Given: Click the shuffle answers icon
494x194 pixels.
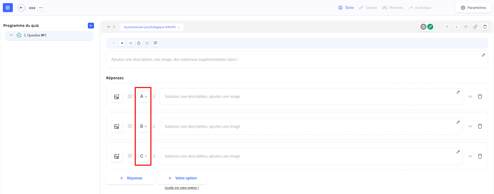Looking at the screenshot, I should pyautogui.click(x=131, y=43).
